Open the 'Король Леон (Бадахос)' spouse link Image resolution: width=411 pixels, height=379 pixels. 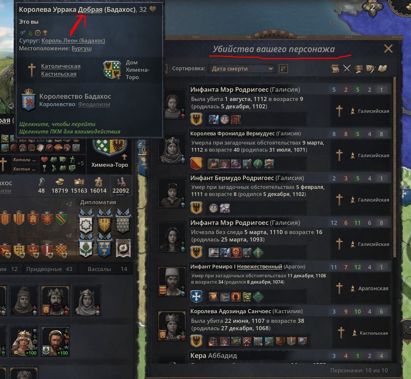point(73,41)
